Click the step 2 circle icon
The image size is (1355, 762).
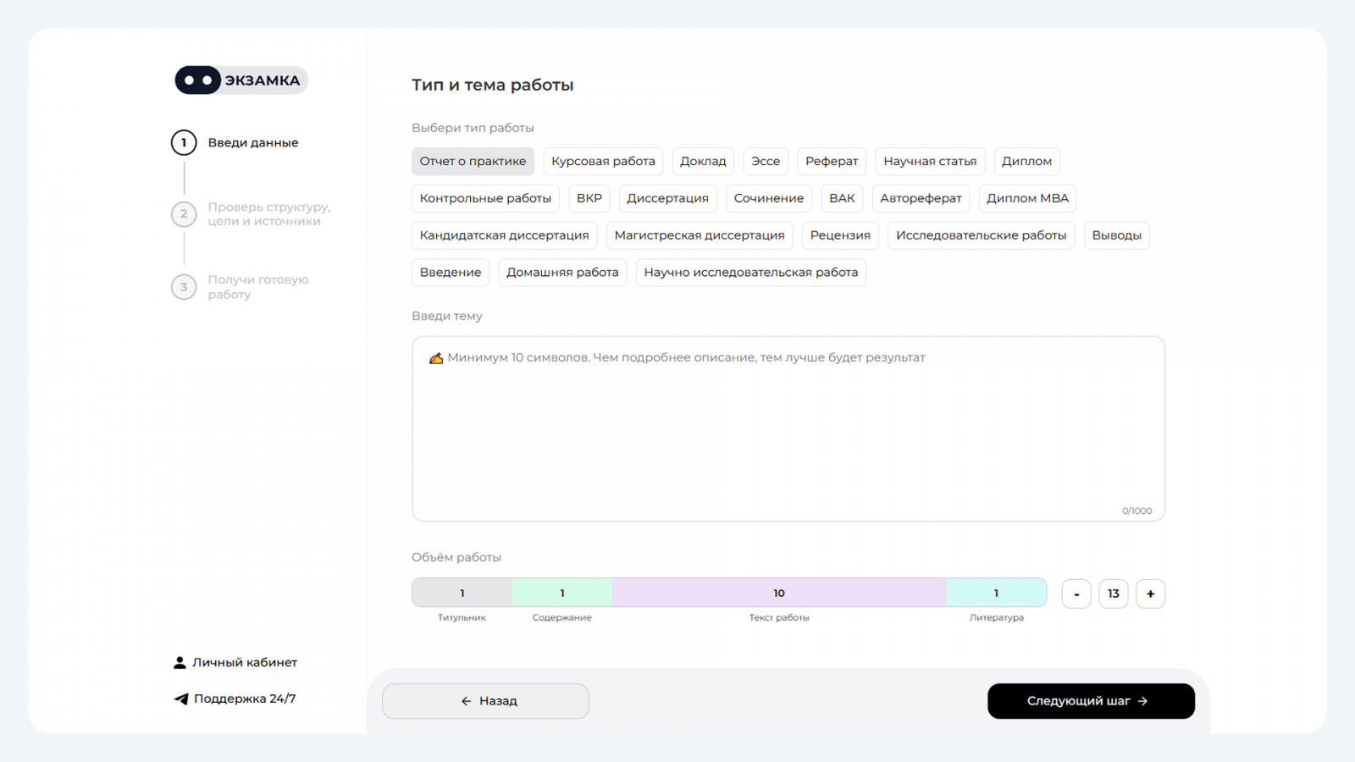click(184, 214)
